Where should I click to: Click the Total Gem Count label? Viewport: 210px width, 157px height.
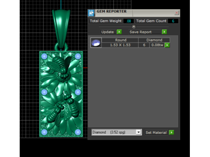click(x=151, y=21)
